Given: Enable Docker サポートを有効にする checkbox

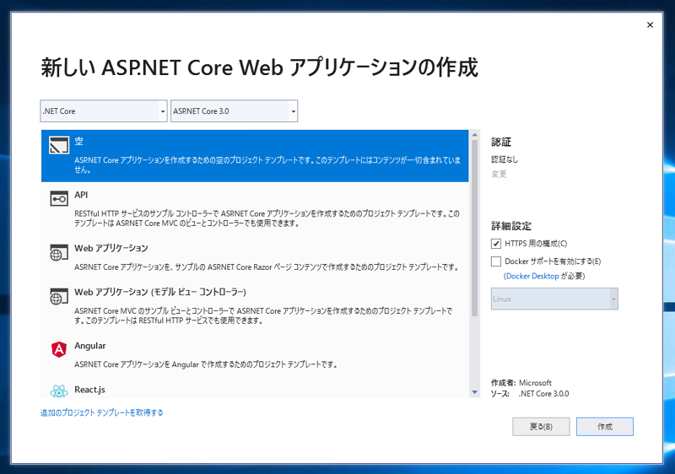Looking at the screenshot, I should [496, 261].
